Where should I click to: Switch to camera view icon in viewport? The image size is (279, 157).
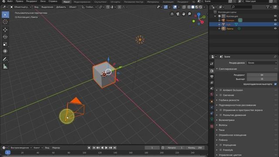178,14
